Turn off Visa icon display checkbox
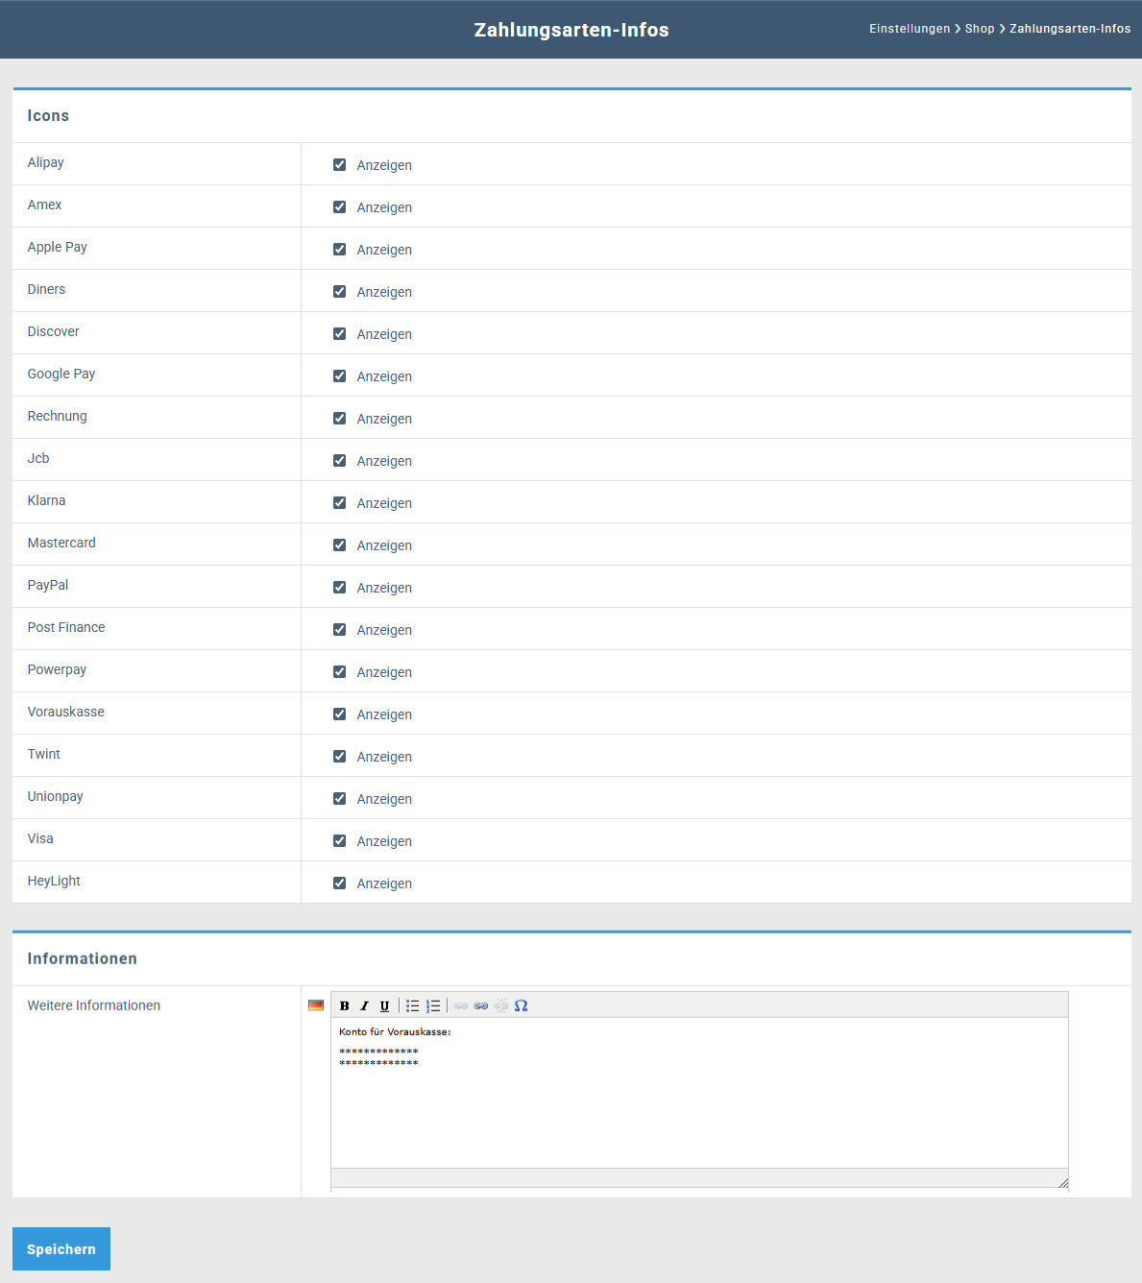This screenshot has width=1142, height=1283. (x=339, y=841)
